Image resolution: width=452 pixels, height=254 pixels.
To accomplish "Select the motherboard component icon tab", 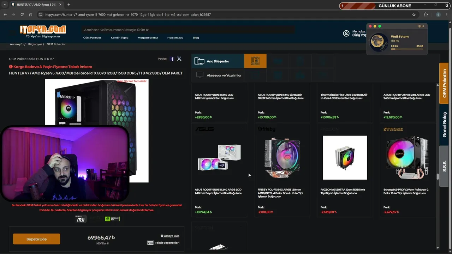I will [x=255, y=61].
